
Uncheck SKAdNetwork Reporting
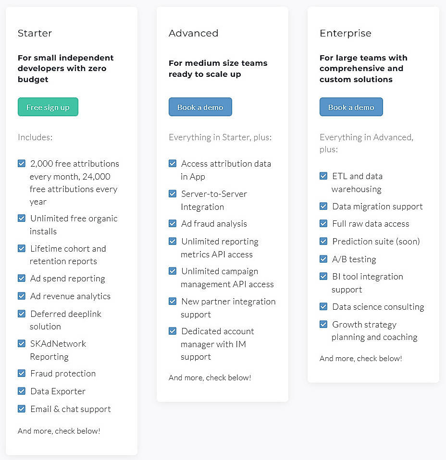[x=22, y=343]
